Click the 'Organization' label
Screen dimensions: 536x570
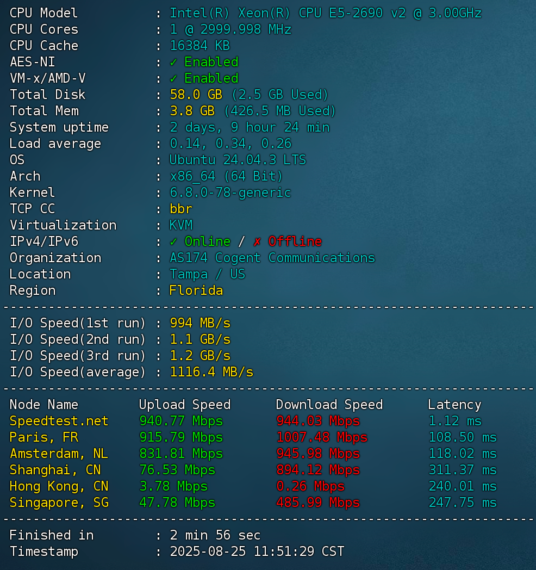55,258
